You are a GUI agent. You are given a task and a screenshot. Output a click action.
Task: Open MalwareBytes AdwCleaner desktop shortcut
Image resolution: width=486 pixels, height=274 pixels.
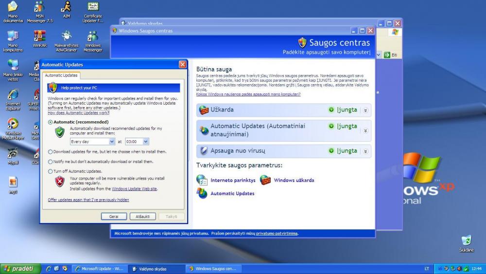point(66,37)
